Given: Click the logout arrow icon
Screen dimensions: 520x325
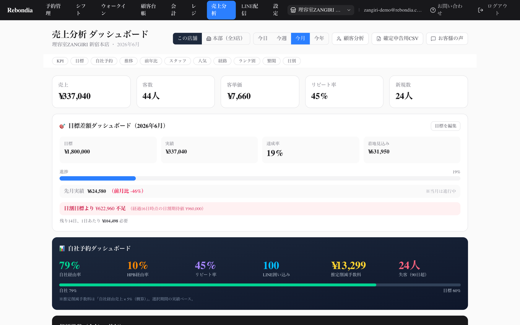Looking at the screenshot, I should [x=480, y=10].
